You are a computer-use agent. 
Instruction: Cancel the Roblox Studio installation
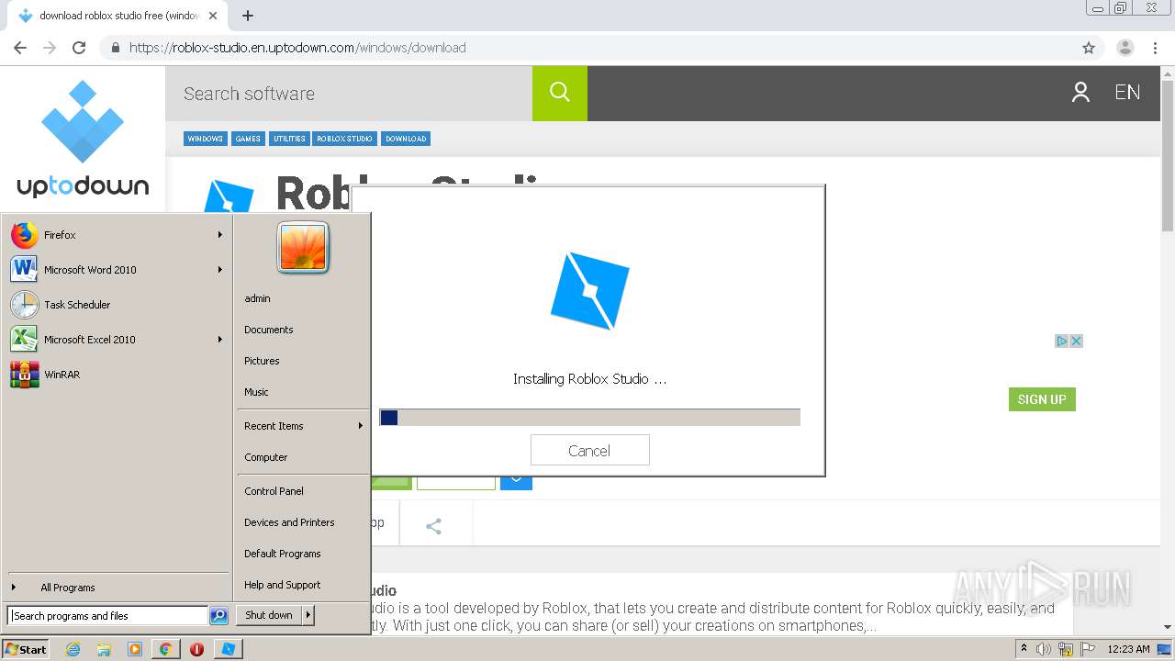[589, 451]
